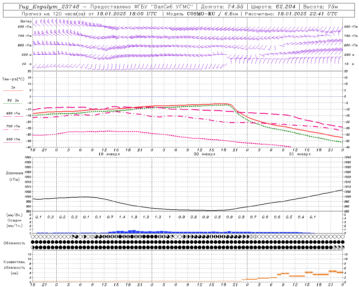Select the precipitation value 0.5
Viewport: 359px width, 287px height.
click(x=289, y=217)
